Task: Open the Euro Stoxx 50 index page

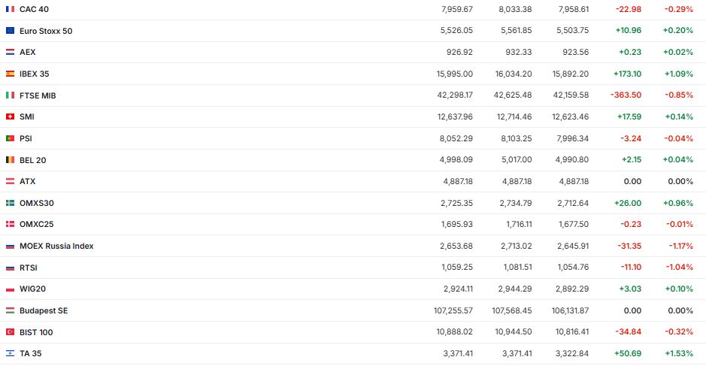Action: tap(46, 31)
